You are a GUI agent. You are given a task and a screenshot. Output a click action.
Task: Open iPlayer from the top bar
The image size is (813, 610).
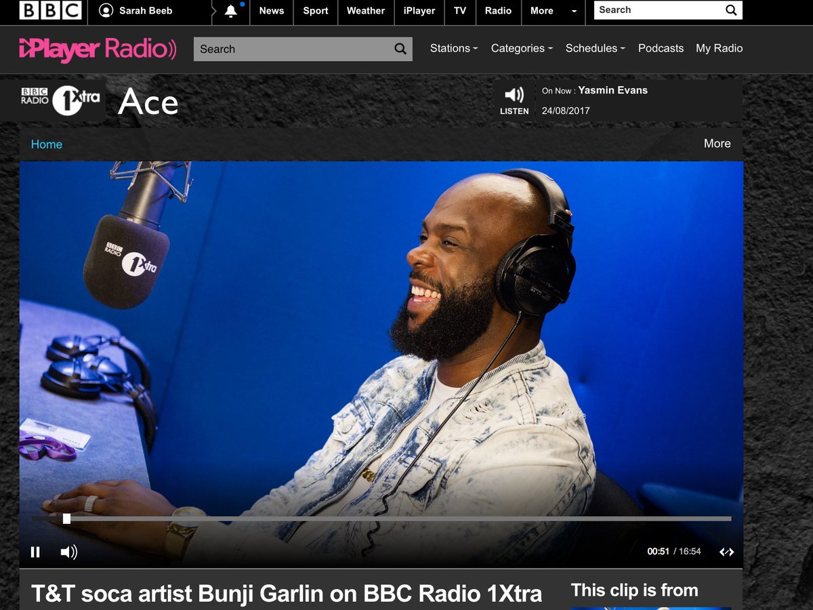coord(419,11)
